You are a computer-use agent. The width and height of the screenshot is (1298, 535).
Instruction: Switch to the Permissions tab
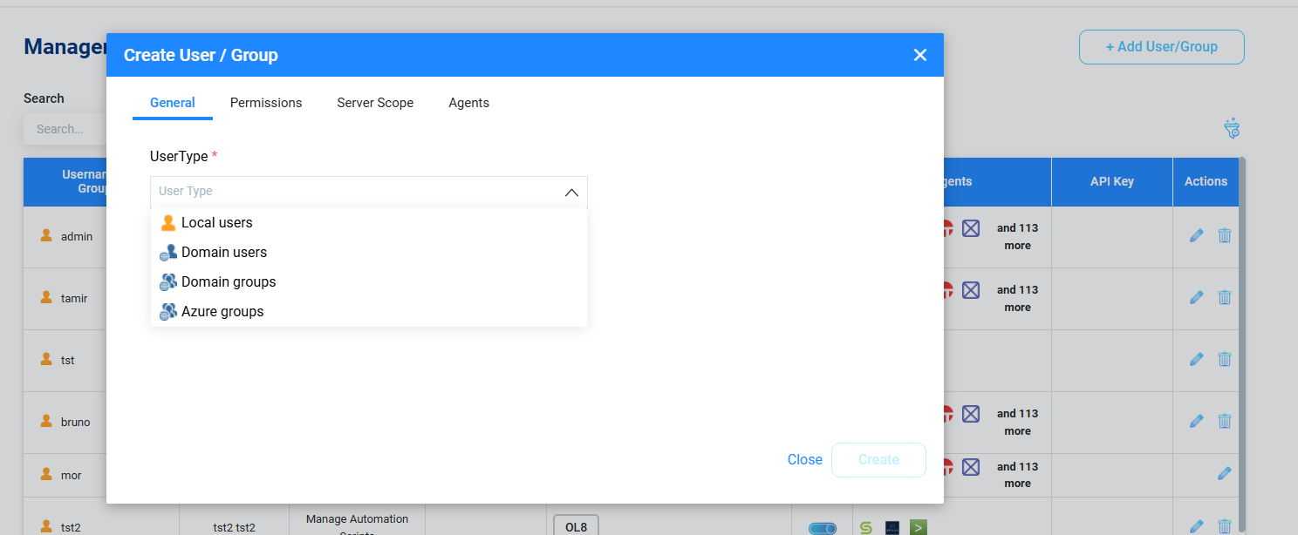point(266,103)
